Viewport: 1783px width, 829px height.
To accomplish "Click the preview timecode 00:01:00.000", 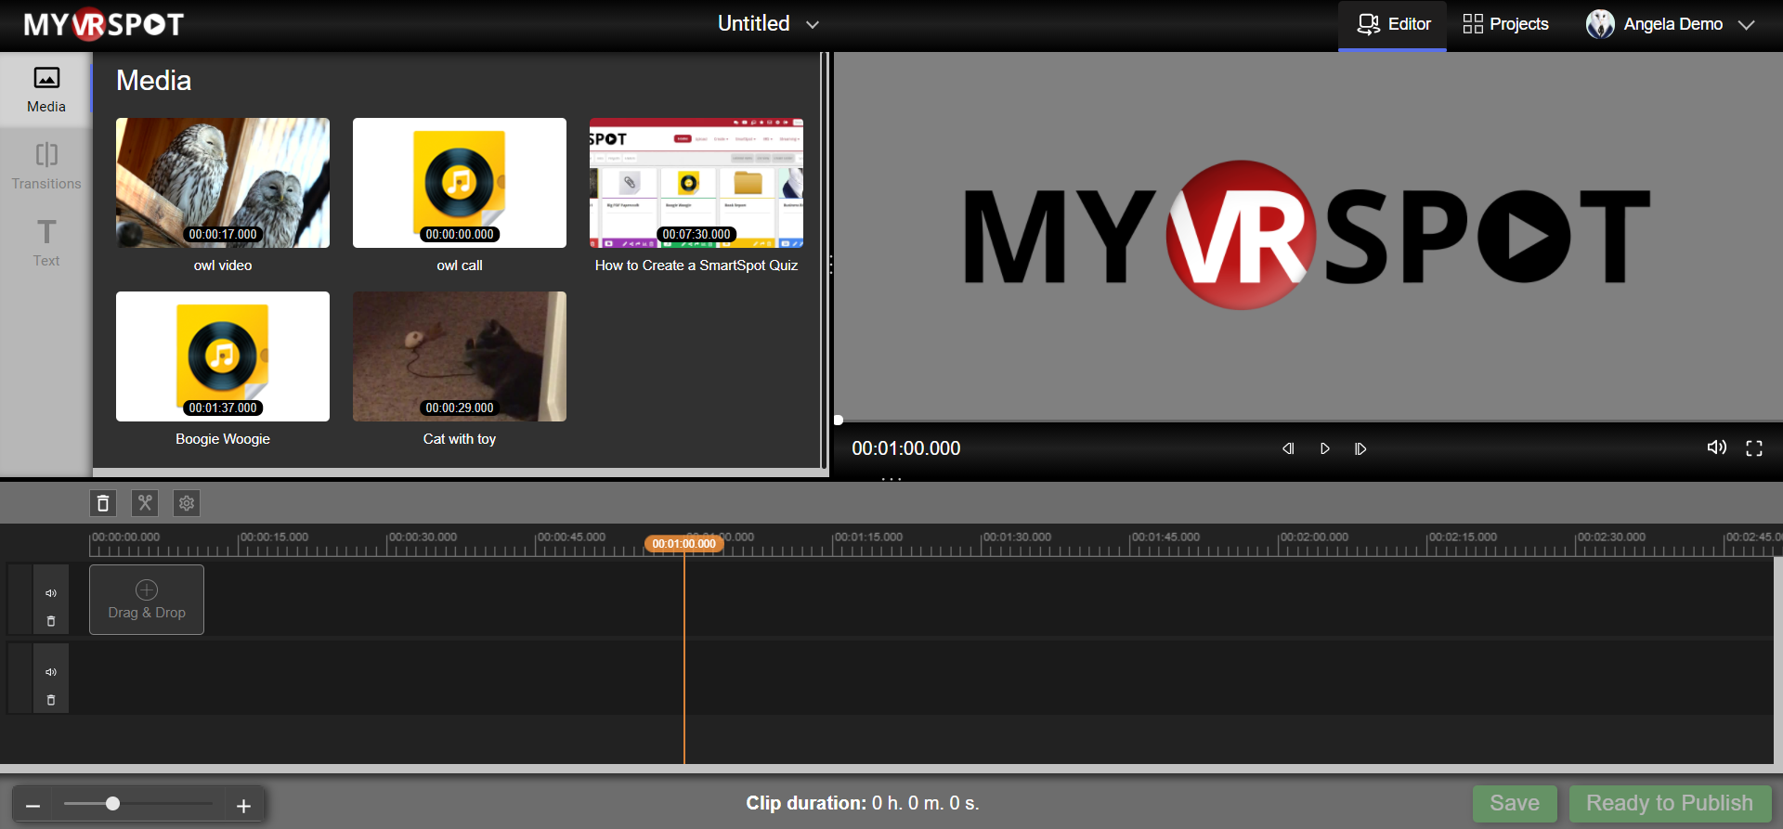I will click(906, 448).
